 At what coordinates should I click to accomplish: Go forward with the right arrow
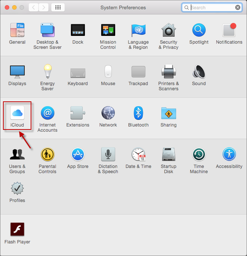(x=44, y=7)
